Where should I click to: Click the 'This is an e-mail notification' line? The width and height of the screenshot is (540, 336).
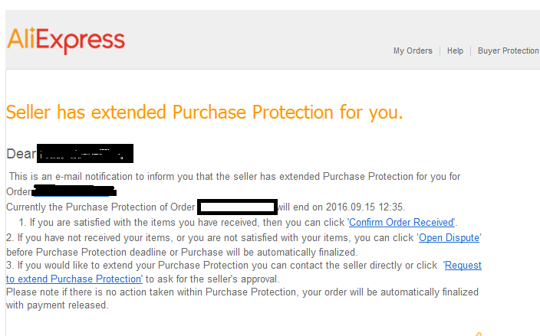(x=235, y=177)
